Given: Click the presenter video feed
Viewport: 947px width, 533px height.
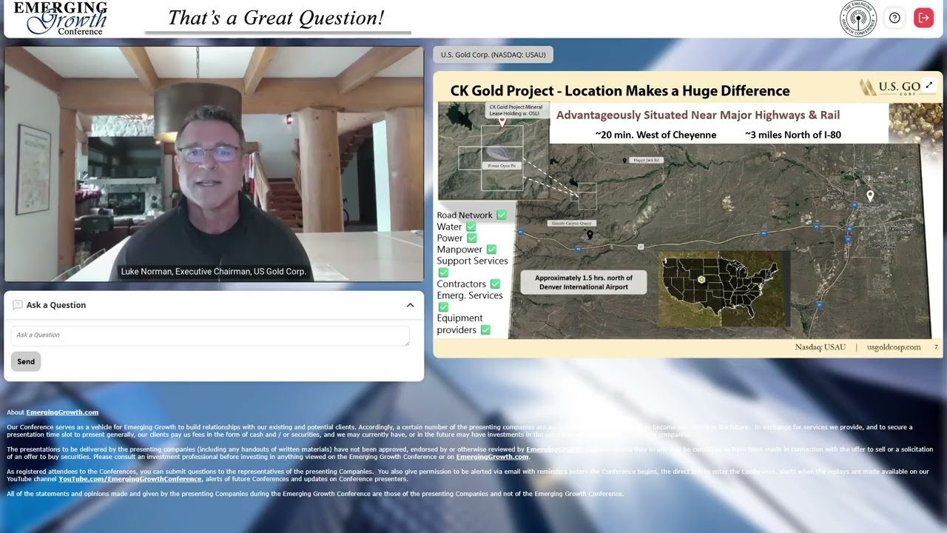Looking at the screenshot, I should point(214,164).
